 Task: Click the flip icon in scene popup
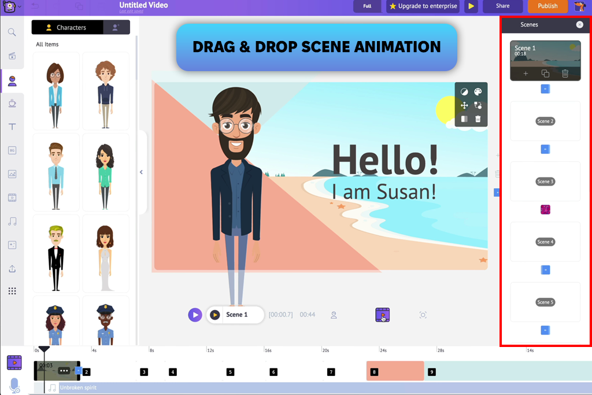(464, 119)
